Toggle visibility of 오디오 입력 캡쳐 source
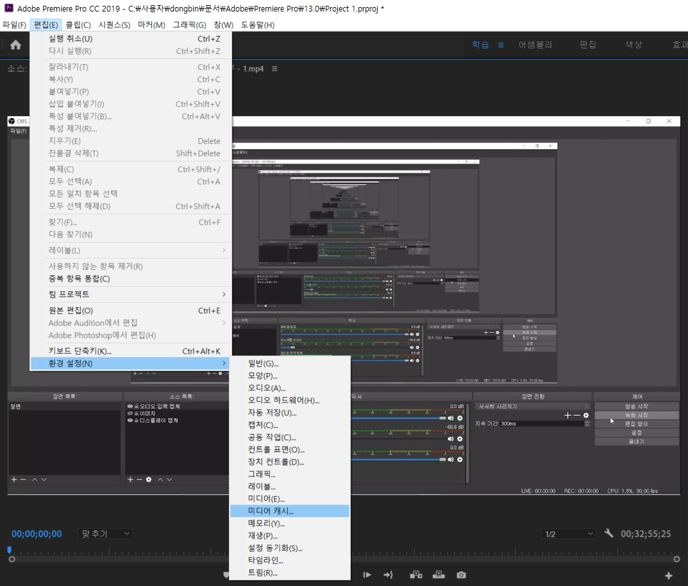 (130, 406)
